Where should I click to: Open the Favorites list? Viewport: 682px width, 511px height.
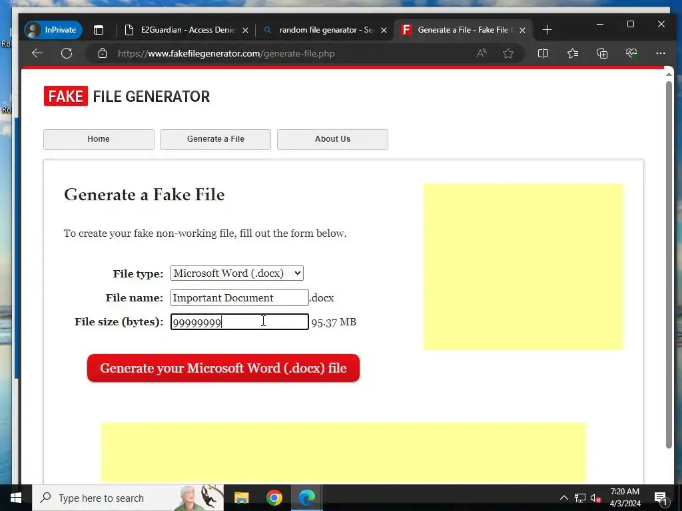[573, 53]
